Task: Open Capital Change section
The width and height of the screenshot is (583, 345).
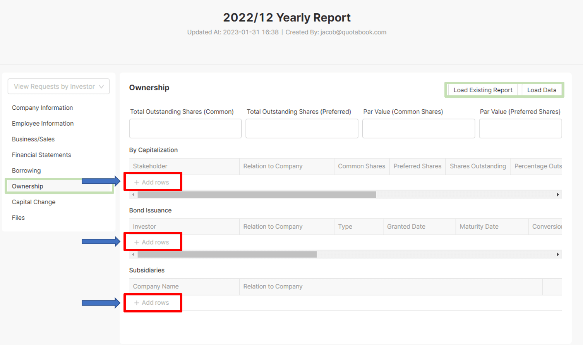Action: tap(34, 202)
